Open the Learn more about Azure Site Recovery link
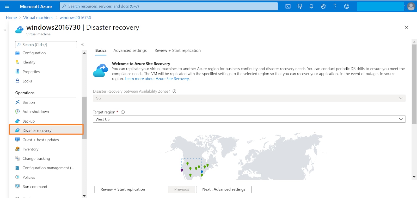 tap(157, 79)
